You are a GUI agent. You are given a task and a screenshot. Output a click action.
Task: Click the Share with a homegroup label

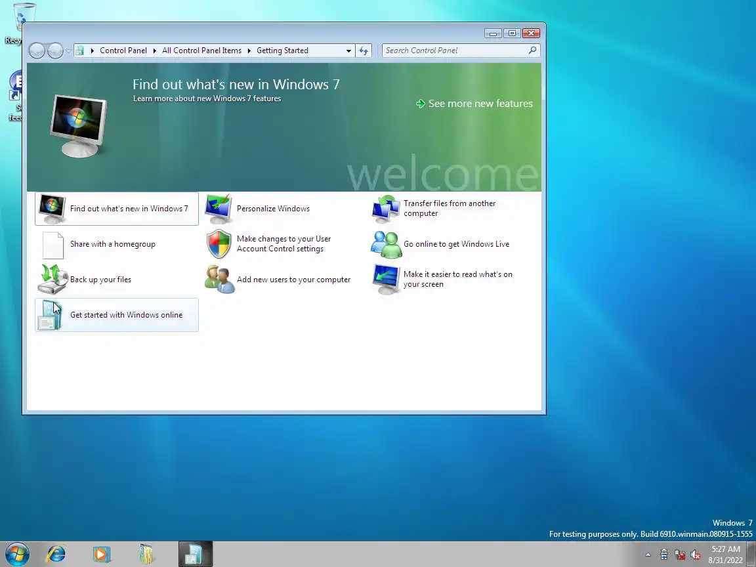click(113, 244)
